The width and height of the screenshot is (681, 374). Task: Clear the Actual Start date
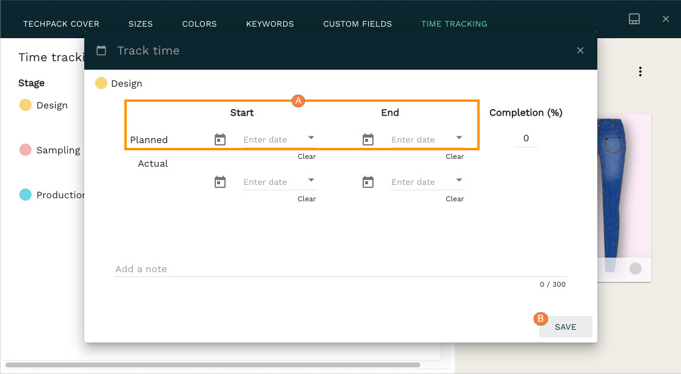pyautogui.click(x=307, y=199)
